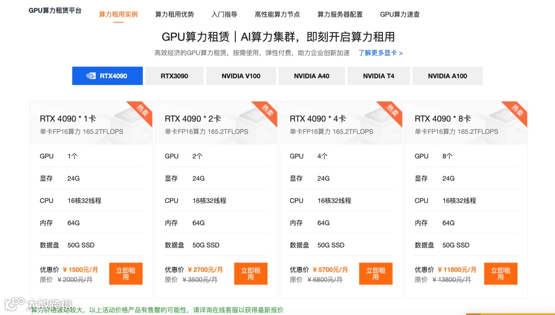Click the ¥11800元/月 discounted price
The image size is (555, 315).
[x=457, y=270]
